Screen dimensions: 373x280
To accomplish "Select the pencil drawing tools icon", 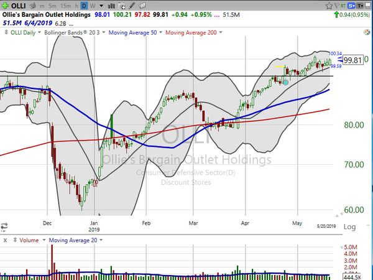I will pos(132,6).
